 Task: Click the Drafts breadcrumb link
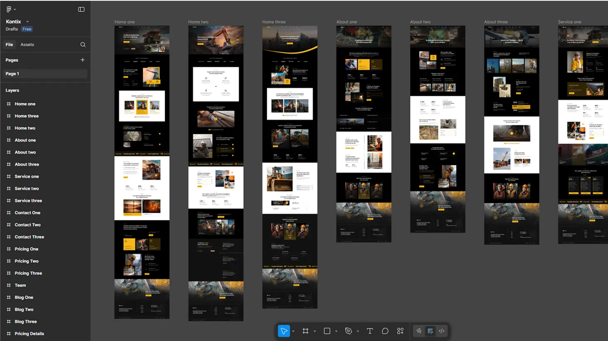point(11,29)
